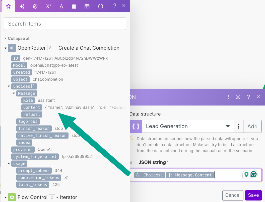
Task: Insert the Message variable pill
Action: 27,93
